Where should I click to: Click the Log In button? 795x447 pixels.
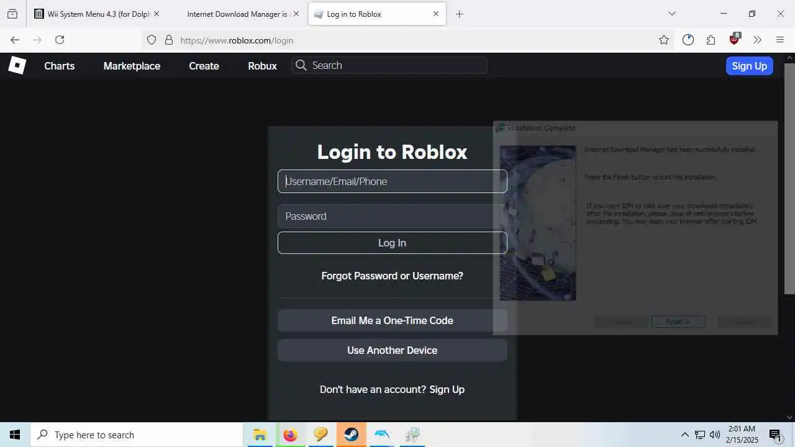[x=392, y=243]
